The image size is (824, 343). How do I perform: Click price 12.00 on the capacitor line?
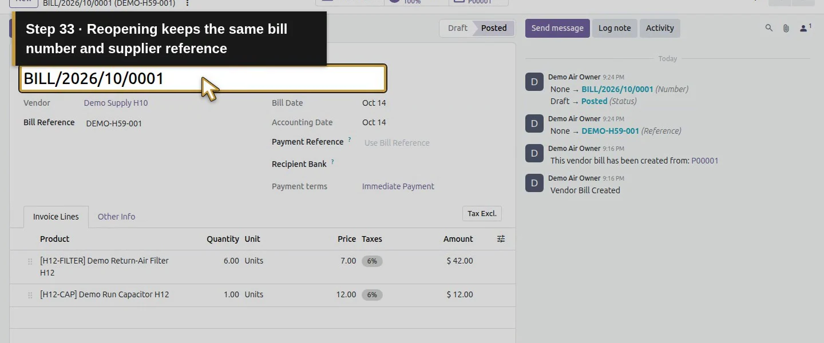coord(346,294)
